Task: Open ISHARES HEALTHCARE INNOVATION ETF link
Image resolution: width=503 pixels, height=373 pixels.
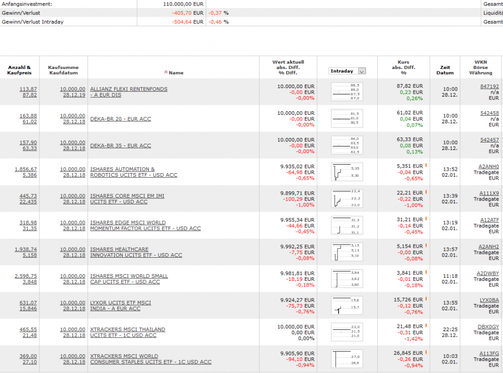Action: tap(136, 252)
